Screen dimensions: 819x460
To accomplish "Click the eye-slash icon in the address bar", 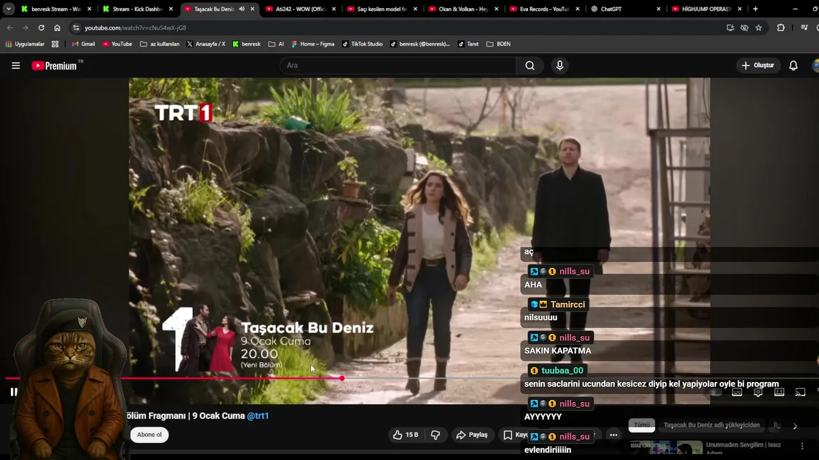I will (x=744, y=27).
